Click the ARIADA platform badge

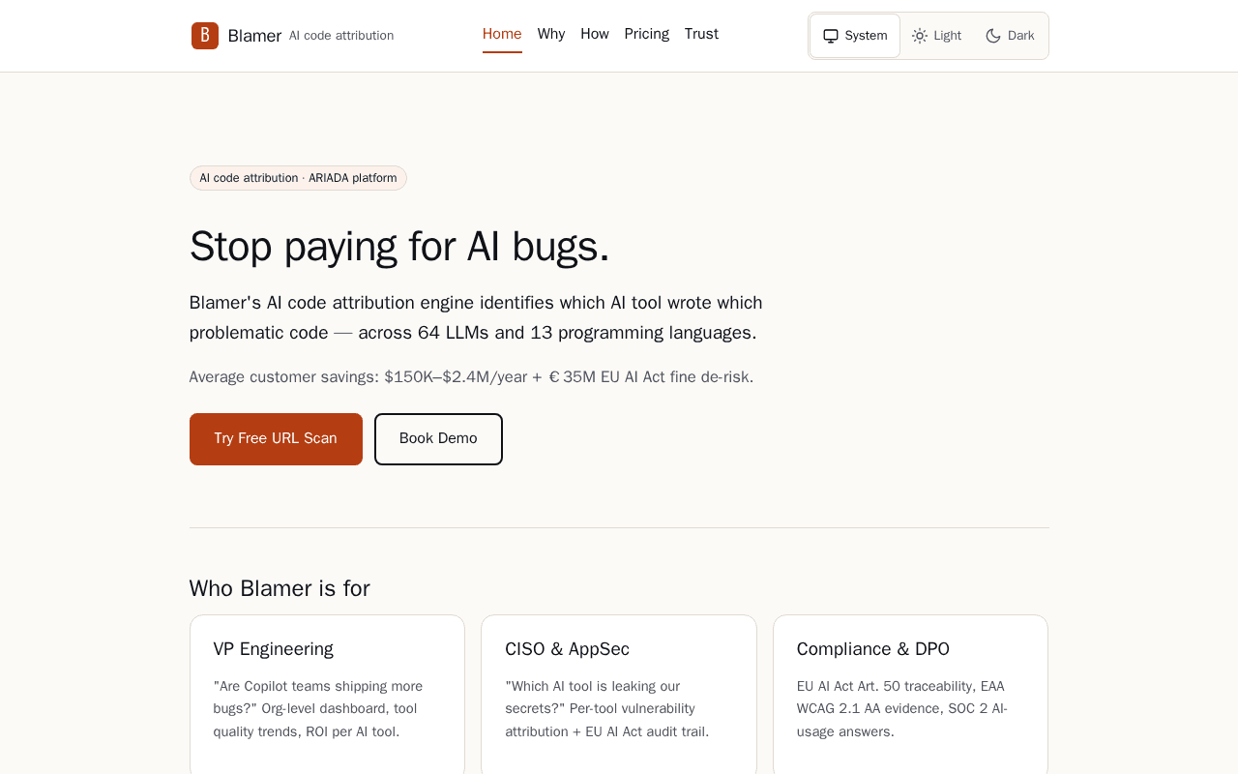click(298, 178)
